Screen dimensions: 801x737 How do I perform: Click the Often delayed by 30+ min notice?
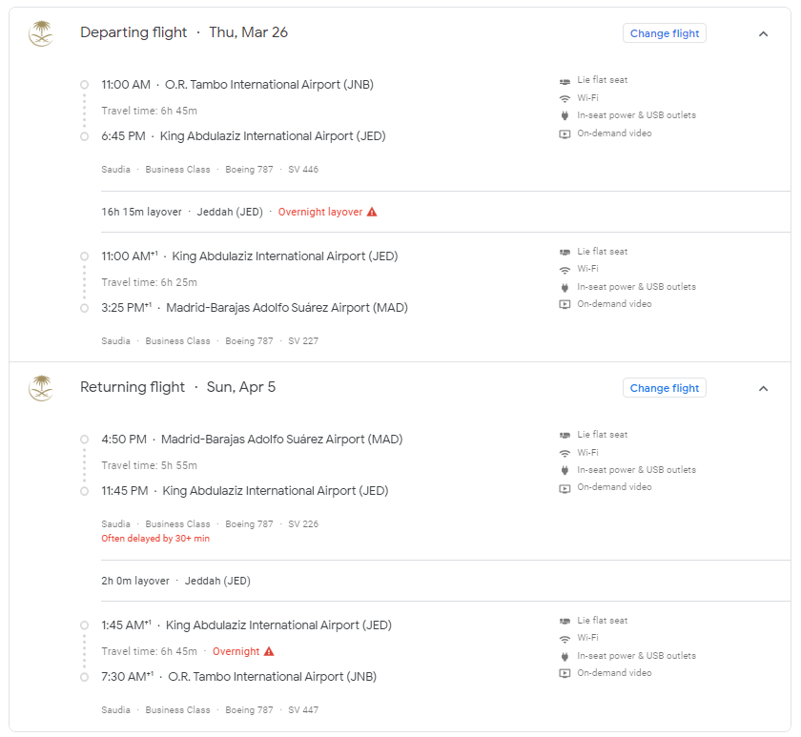(155, 539)
